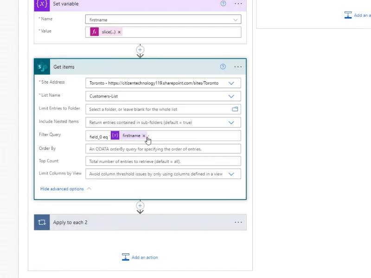Click into the Value expression field
Image resolution: width=371 pixels, height=278 pixels.
coord(163,32)
